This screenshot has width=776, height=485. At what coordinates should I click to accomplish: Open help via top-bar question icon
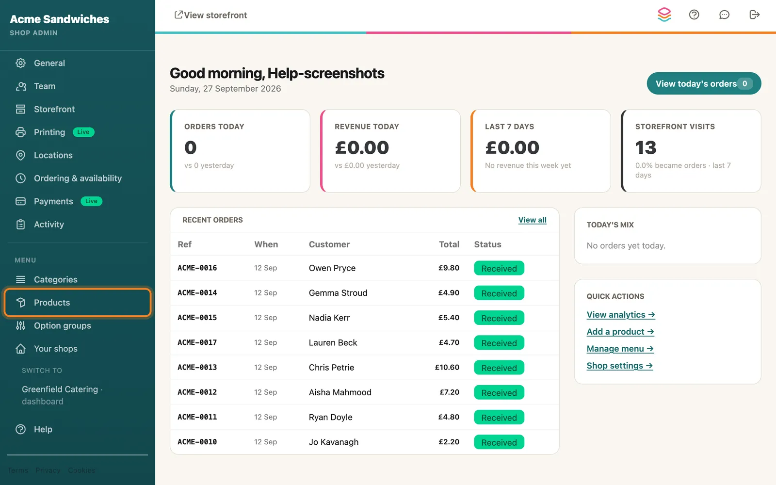[694, 15]
